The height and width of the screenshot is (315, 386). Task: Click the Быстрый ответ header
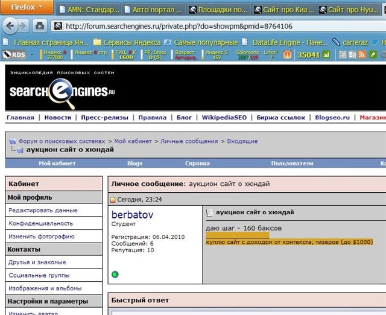140,301
